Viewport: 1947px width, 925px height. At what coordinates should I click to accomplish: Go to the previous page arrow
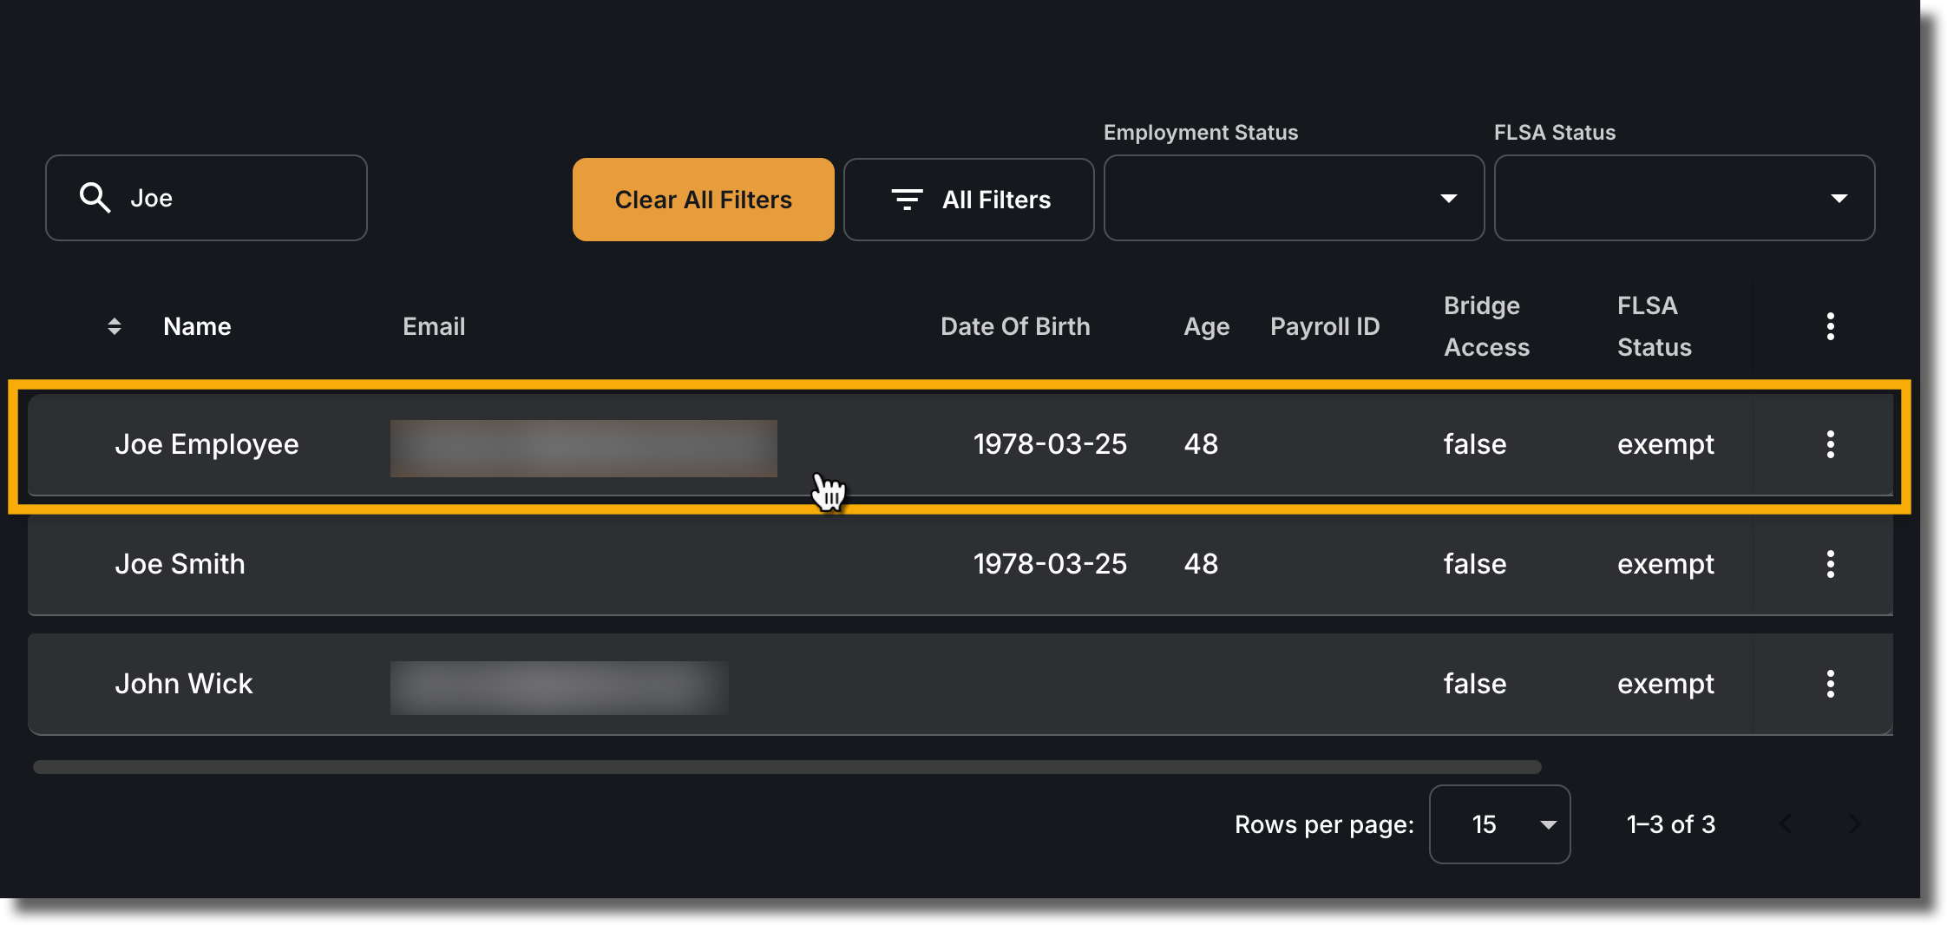[1786, 823]
